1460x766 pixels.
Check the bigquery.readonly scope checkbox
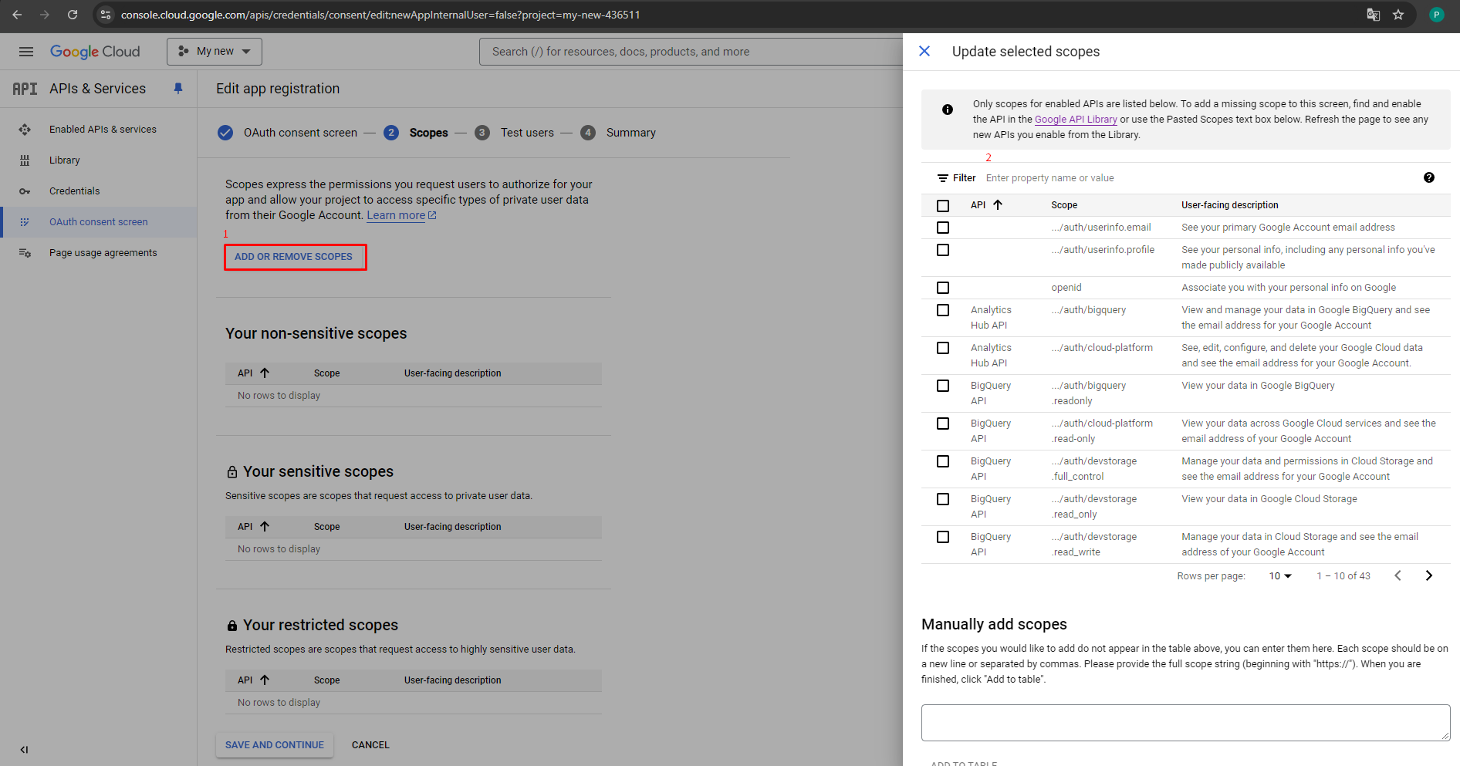pos(943,386)
